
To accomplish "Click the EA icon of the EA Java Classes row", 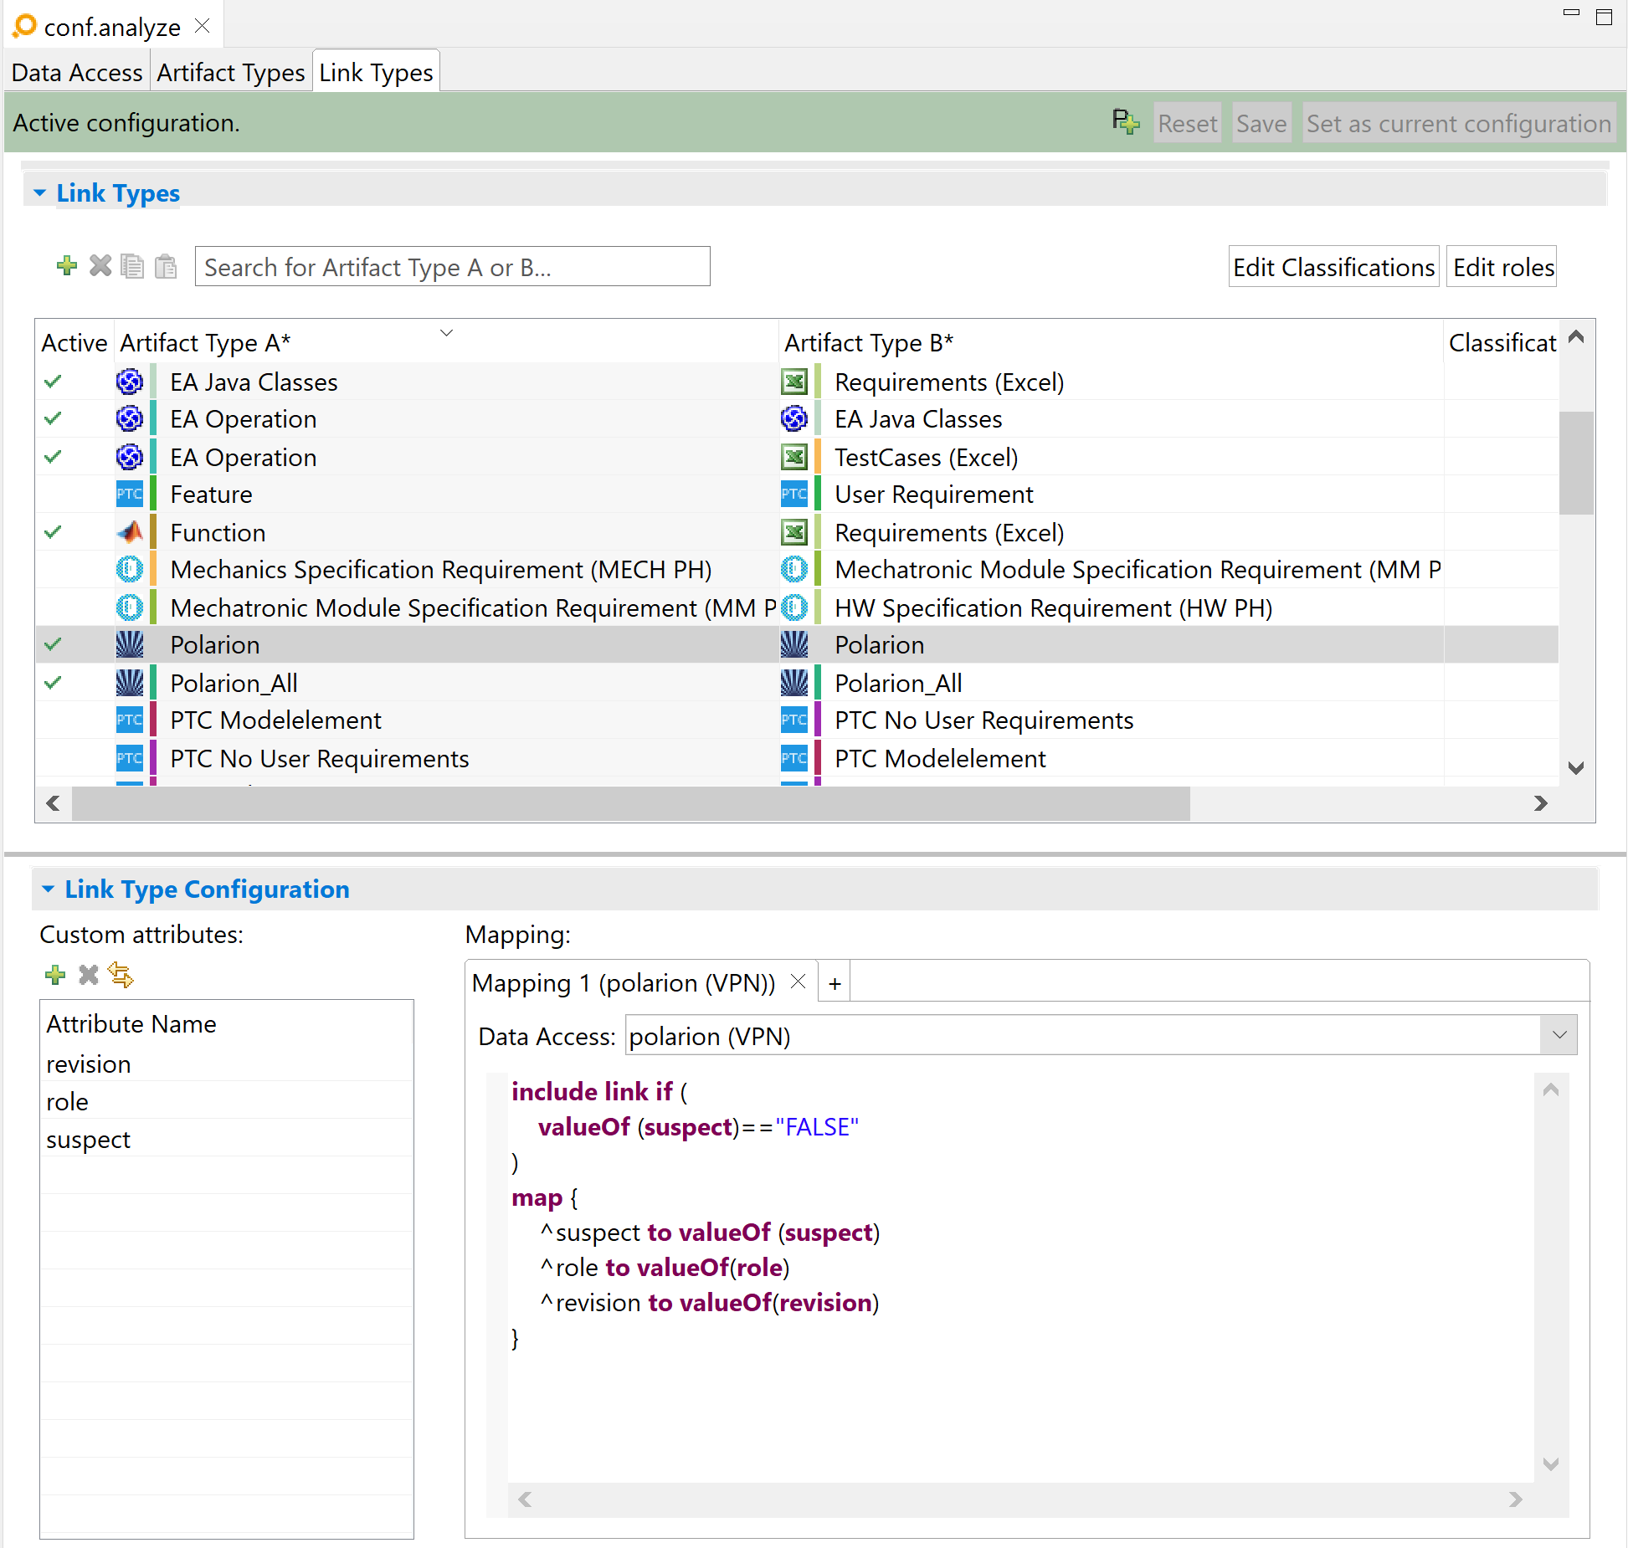I will (130, 382).
